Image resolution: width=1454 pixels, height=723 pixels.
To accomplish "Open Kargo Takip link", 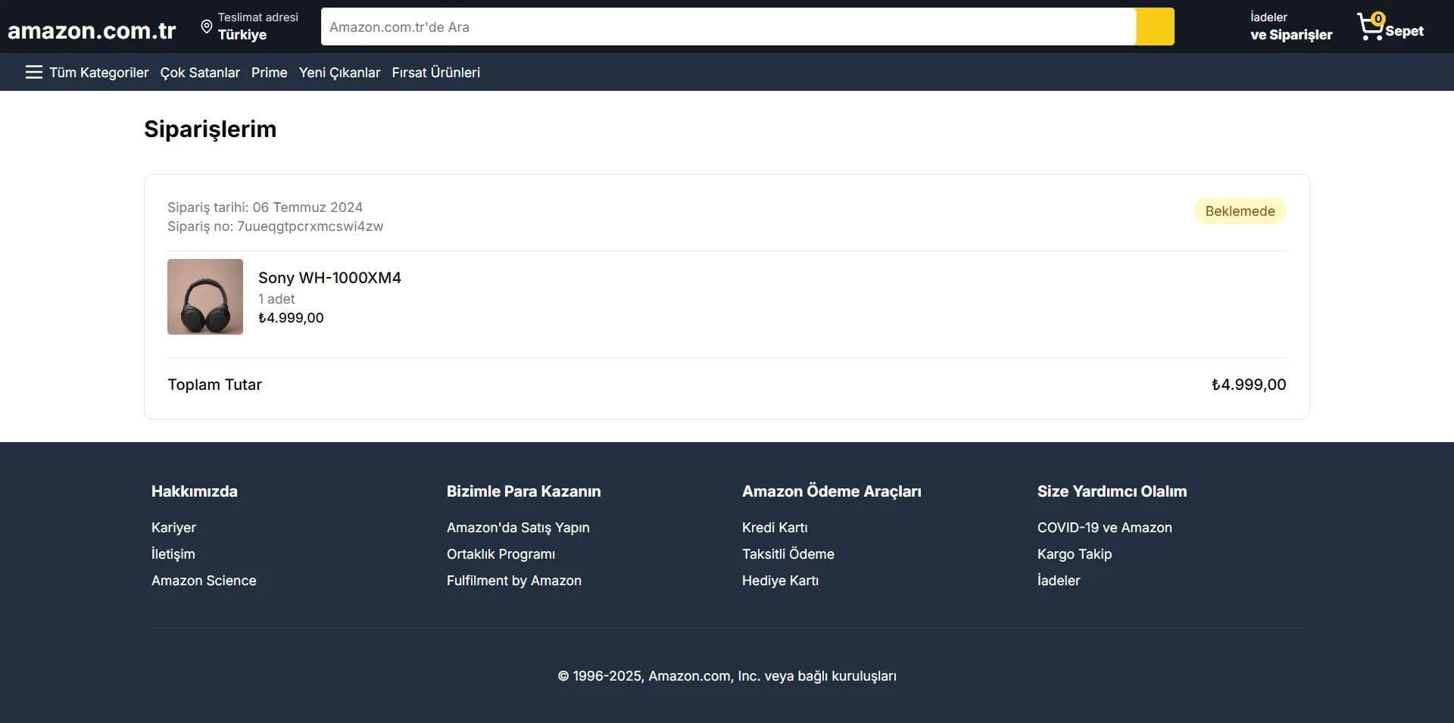I will 1075,554.
